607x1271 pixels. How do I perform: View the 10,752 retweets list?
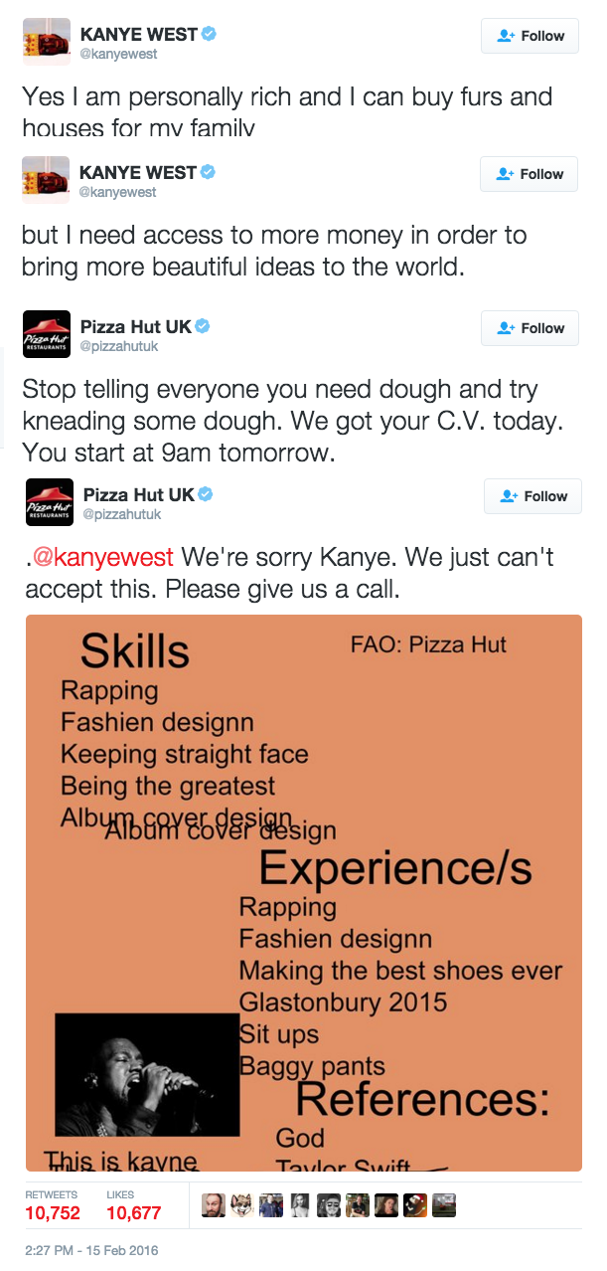click(x=52, y=1212)
